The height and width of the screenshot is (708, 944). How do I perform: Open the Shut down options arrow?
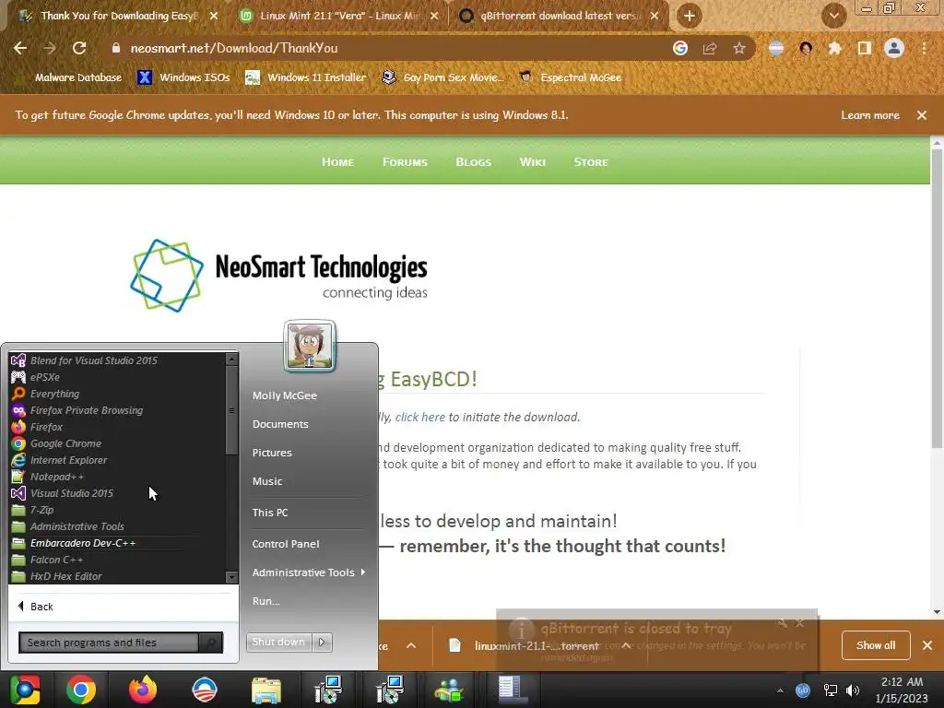tap(322, 643)
